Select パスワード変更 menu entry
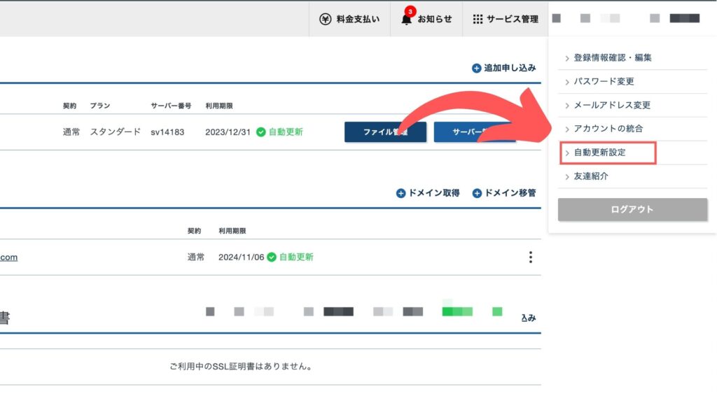The width and height of the screenshot is (717, 403). click(632, 81)
